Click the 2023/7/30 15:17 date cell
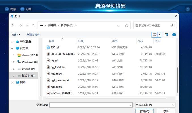Image resolution: width=192 pixels, height=113 pixels. coord(88,80)
